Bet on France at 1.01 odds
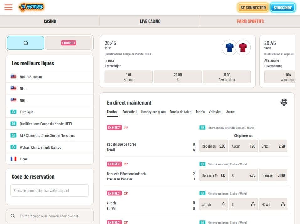300x224 pixels. coord(129,77)
